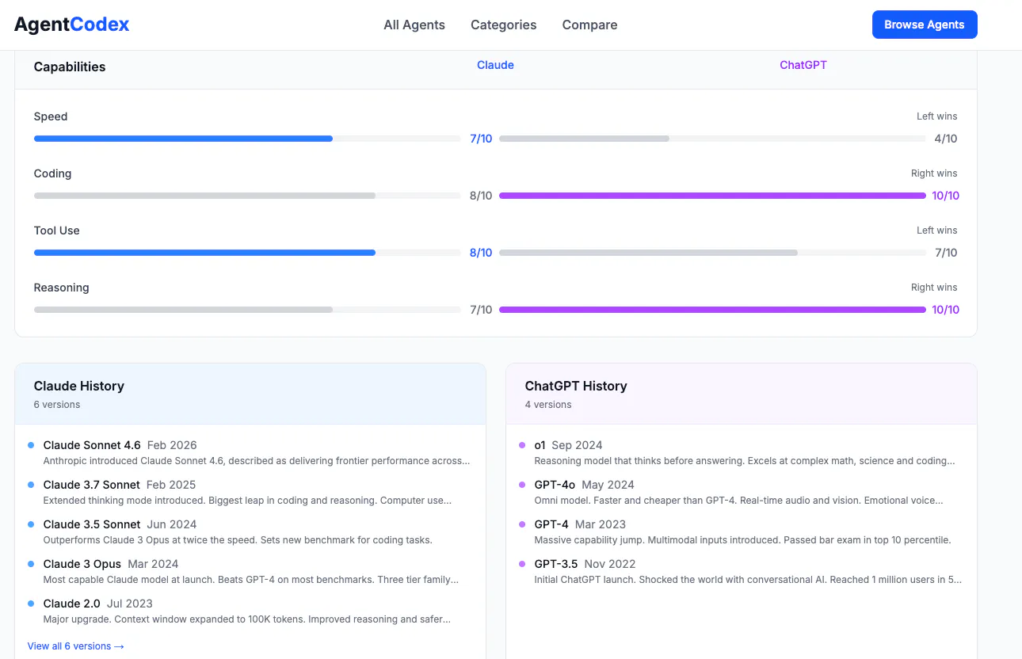Click the "Extended thinking mode introduced" description
Screen dimensions: 1022x659
click(248, 501)
